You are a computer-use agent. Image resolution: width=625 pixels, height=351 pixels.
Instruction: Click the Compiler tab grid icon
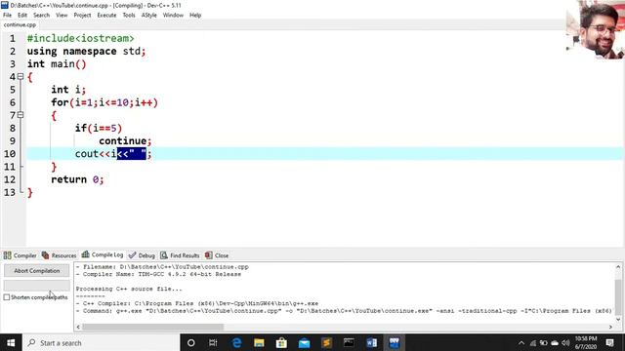point(8,255)
